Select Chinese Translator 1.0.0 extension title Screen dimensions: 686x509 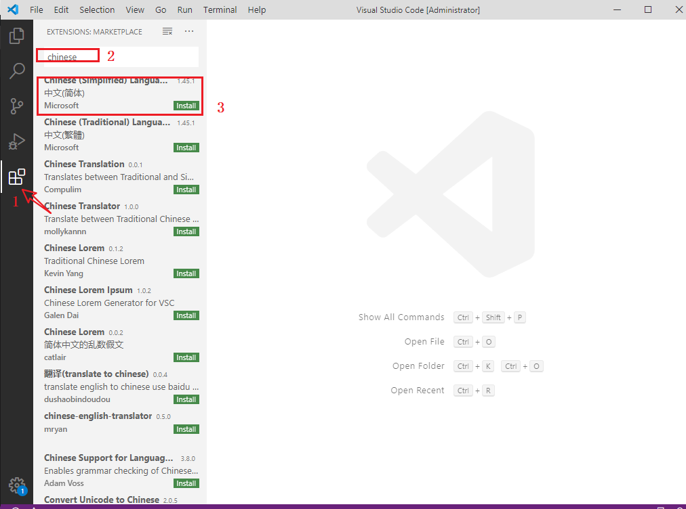tap(82, 206)
